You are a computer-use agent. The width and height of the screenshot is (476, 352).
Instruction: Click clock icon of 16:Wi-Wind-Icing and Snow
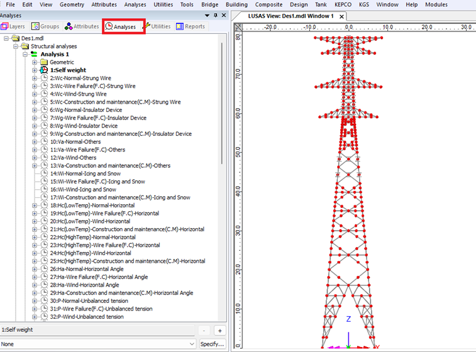click(x=44, y=189)
